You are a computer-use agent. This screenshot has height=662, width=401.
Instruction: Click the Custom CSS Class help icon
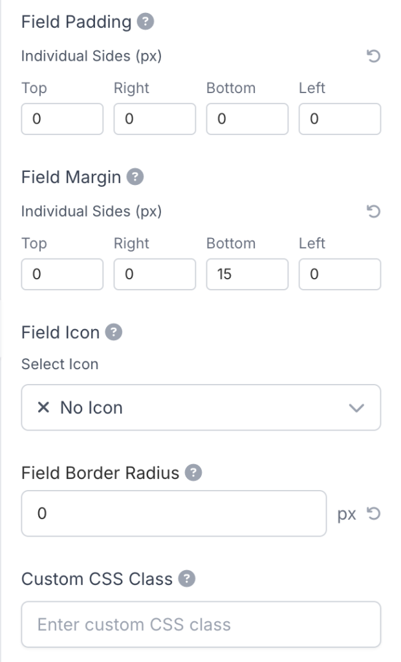point(187,579)
